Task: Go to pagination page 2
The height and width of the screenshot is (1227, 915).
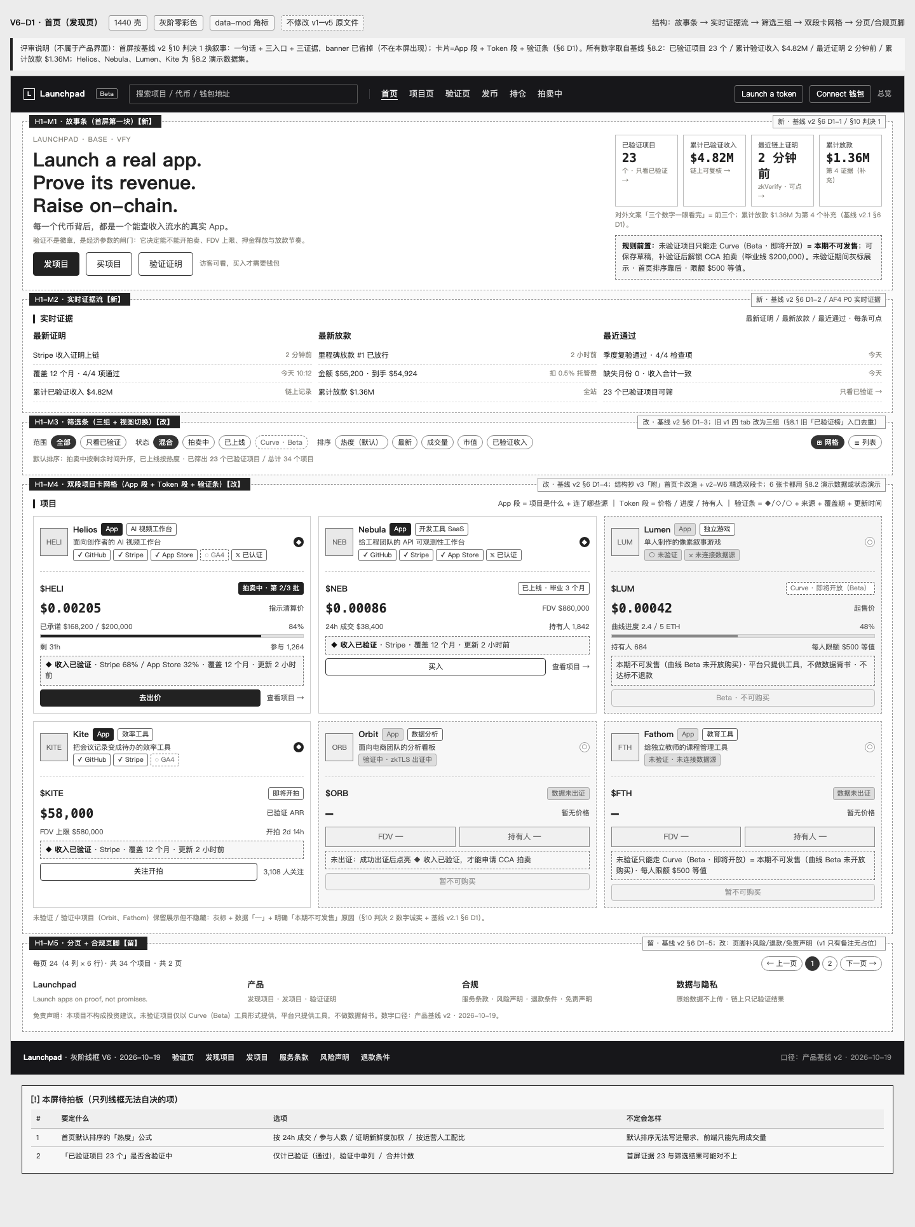Action: coord(830,963)
